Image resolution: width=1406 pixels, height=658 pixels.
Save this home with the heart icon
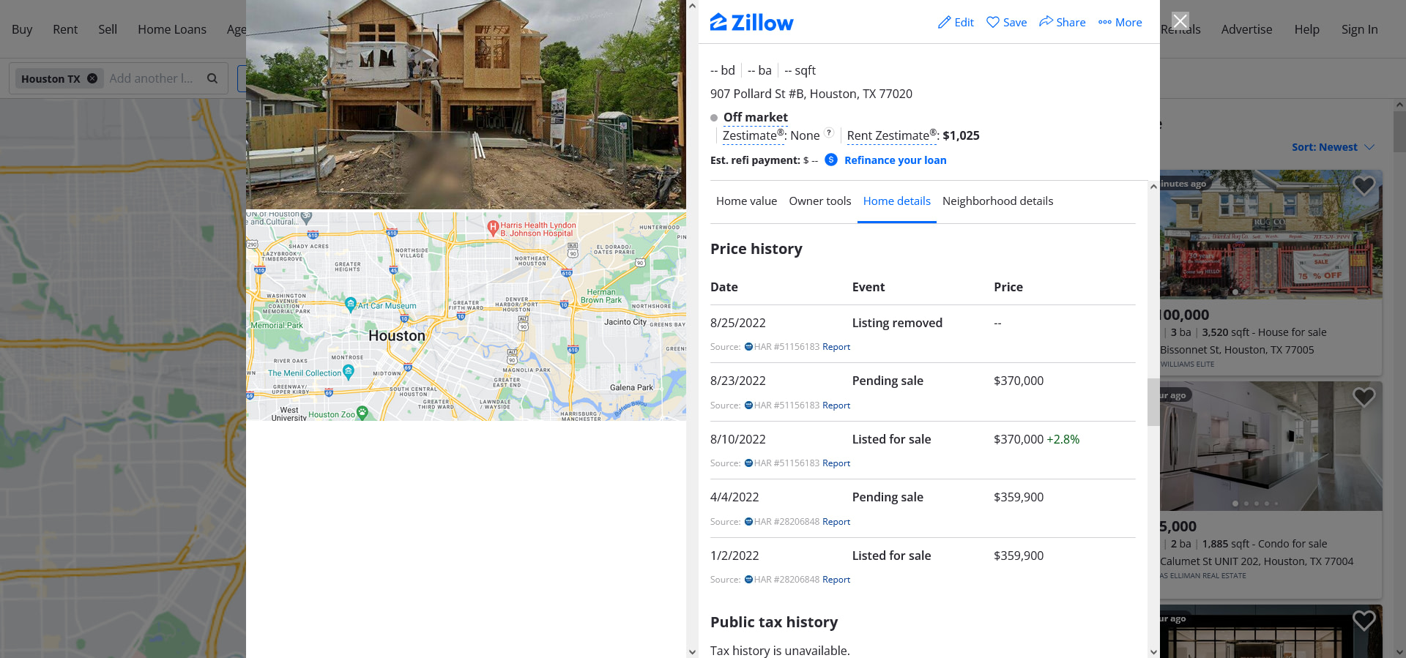[x=993, y=22]
